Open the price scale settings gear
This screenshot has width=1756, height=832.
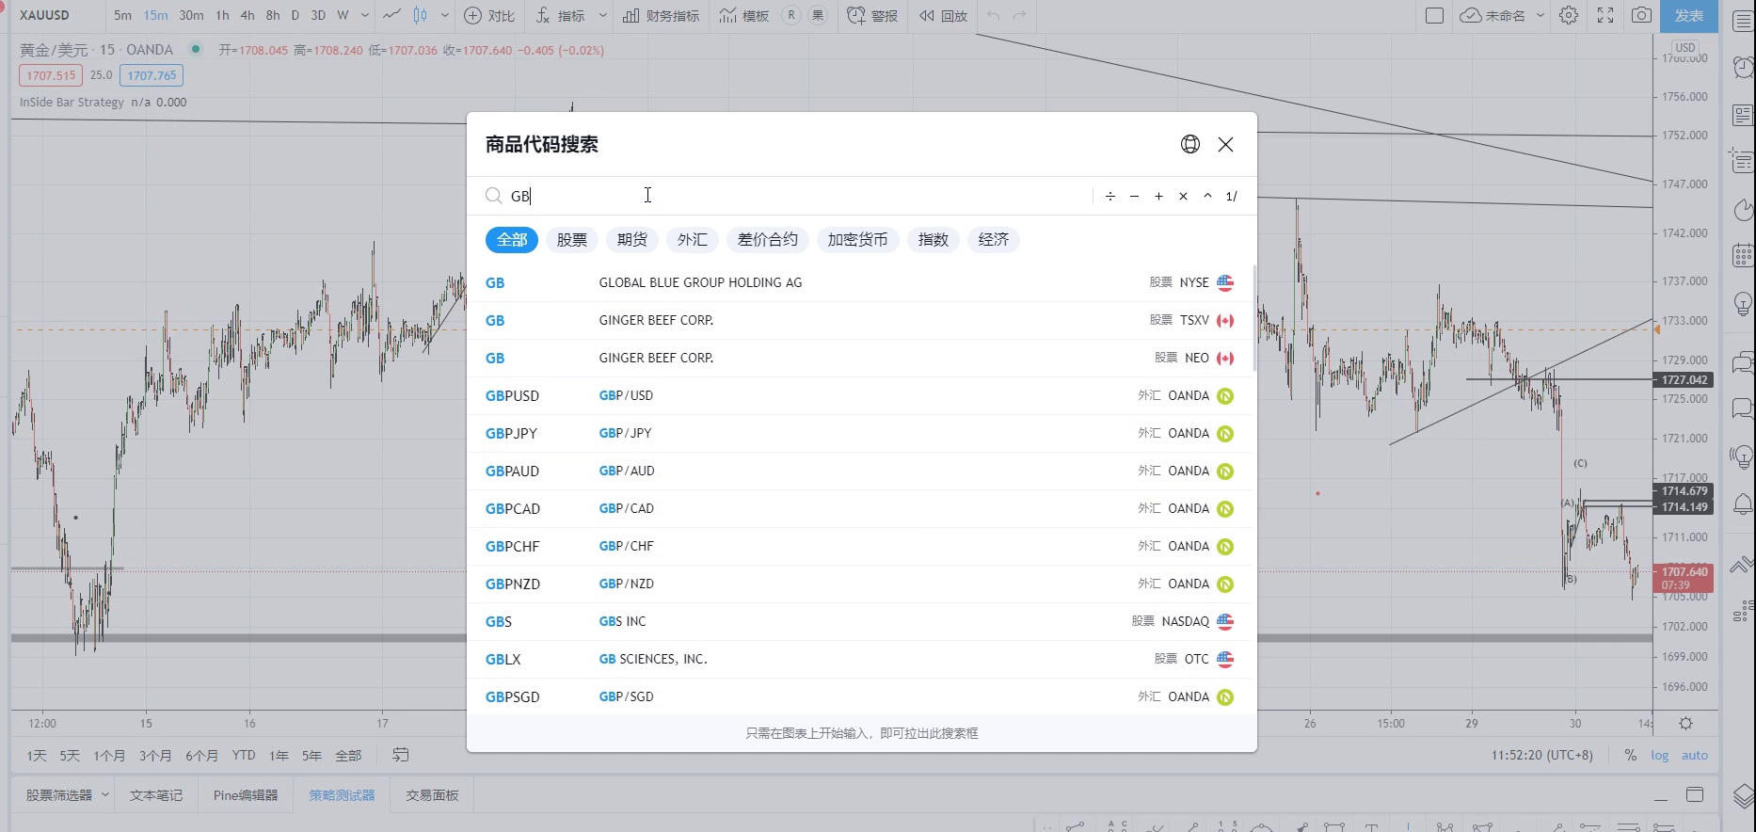(1685, 724)
